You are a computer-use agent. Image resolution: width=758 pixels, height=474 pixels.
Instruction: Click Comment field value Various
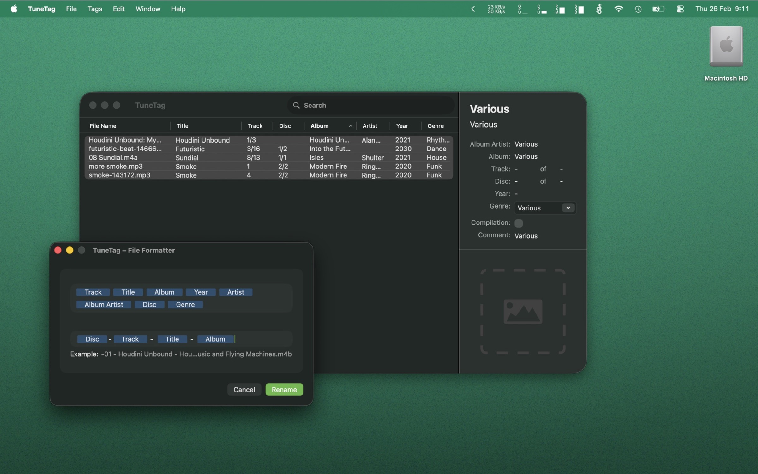(x=526, y=236)
